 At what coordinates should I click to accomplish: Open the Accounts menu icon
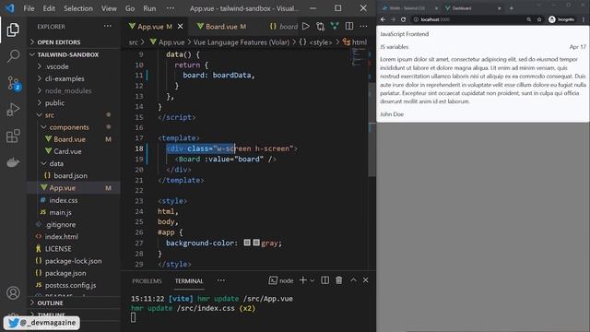(13, 292)
